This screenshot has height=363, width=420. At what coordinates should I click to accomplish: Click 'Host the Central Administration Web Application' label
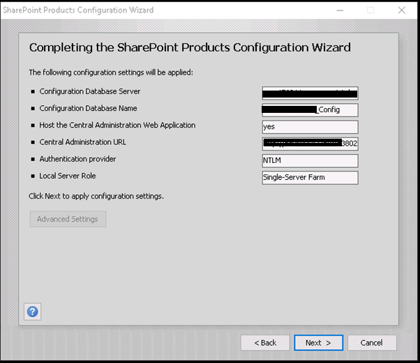117,125
